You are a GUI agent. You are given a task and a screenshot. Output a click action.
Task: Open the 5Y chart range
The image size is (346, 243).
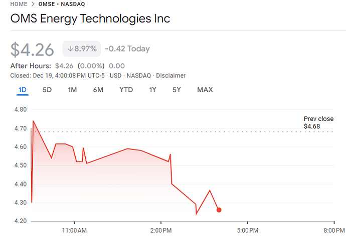point(177,90)
